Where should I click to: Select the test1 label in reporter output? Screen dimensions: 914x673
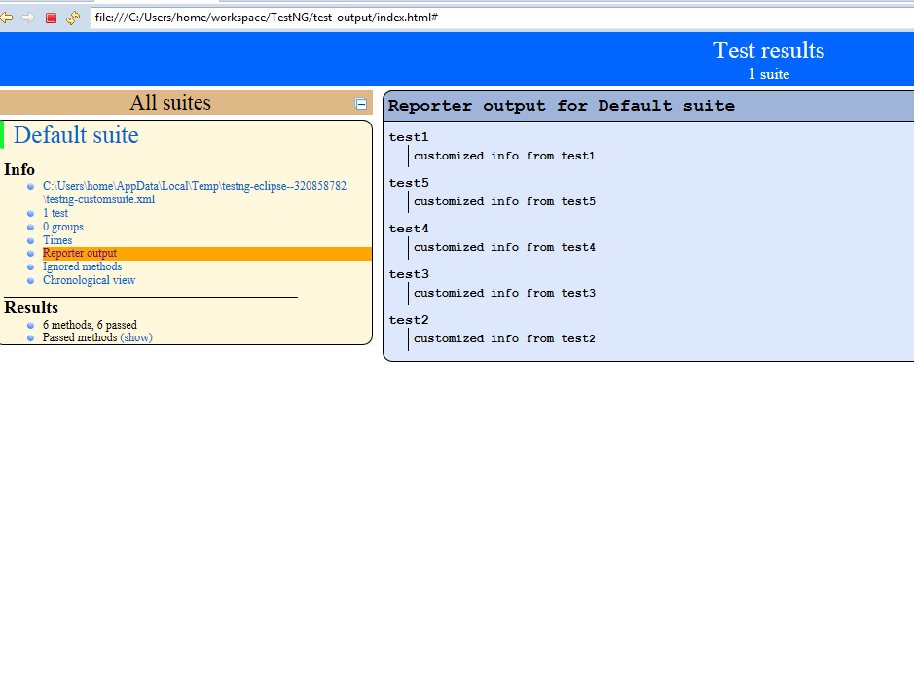409,137
